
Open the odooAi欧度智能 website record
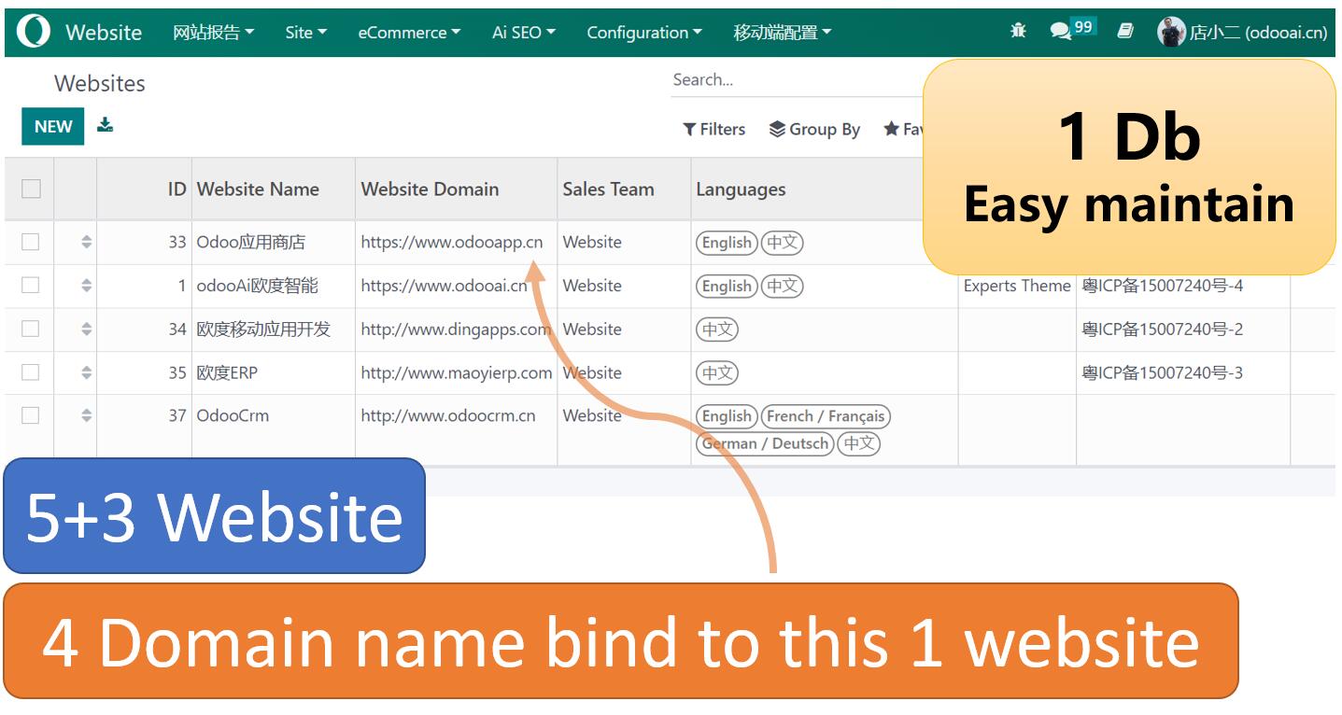(x=257, y=286)
